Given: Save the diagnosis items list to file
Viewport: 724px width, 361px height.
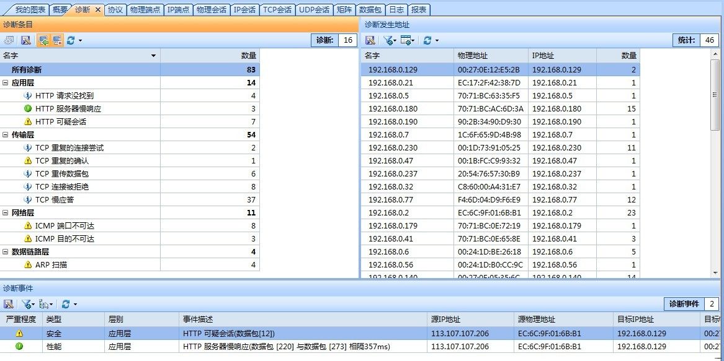Looking at the screenshot, I should (x=26, y=40).
